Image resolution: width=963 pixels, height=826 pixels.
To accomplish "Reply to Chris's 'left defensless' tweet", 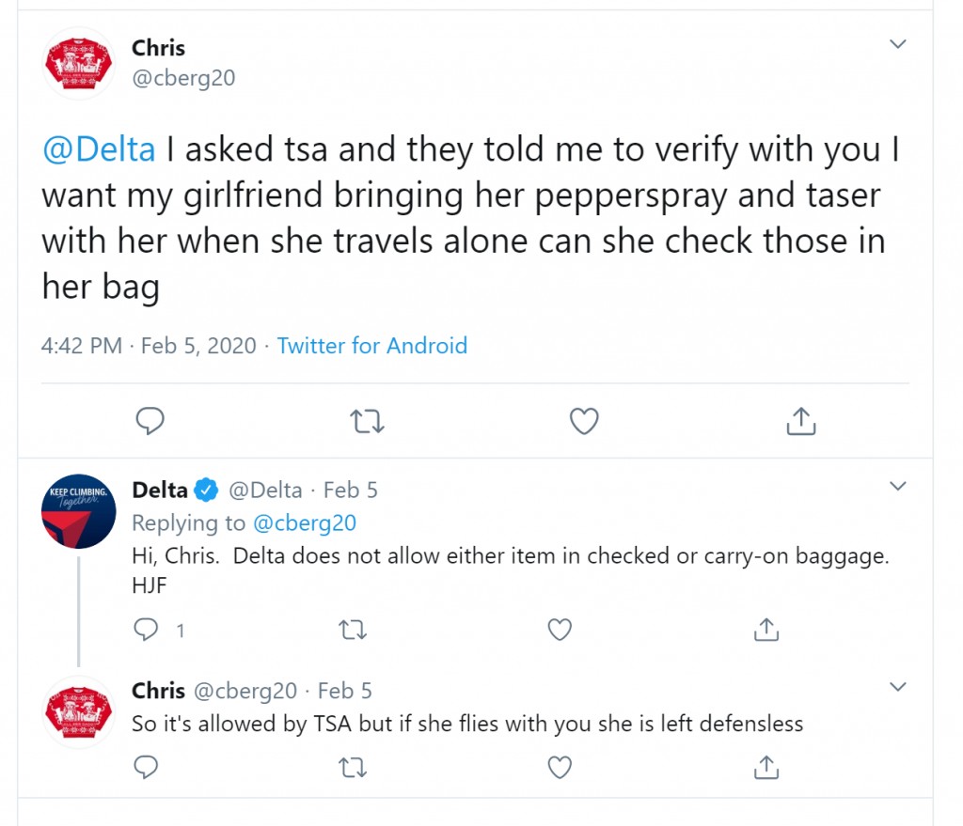I will click(146, 767).
